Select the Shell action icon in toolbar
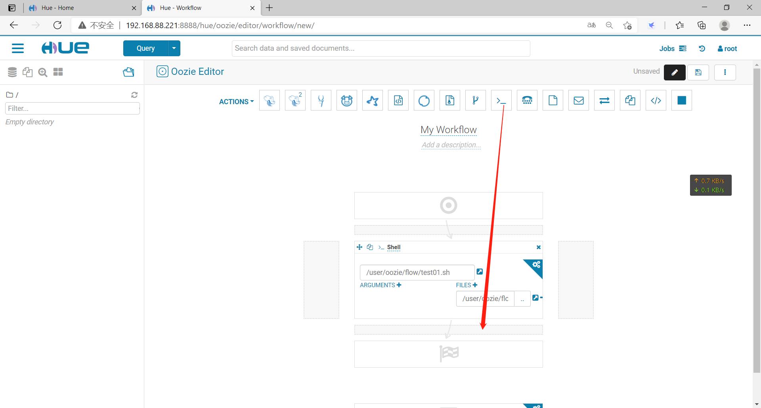This screenshot has width=761, height=408. 501,101
